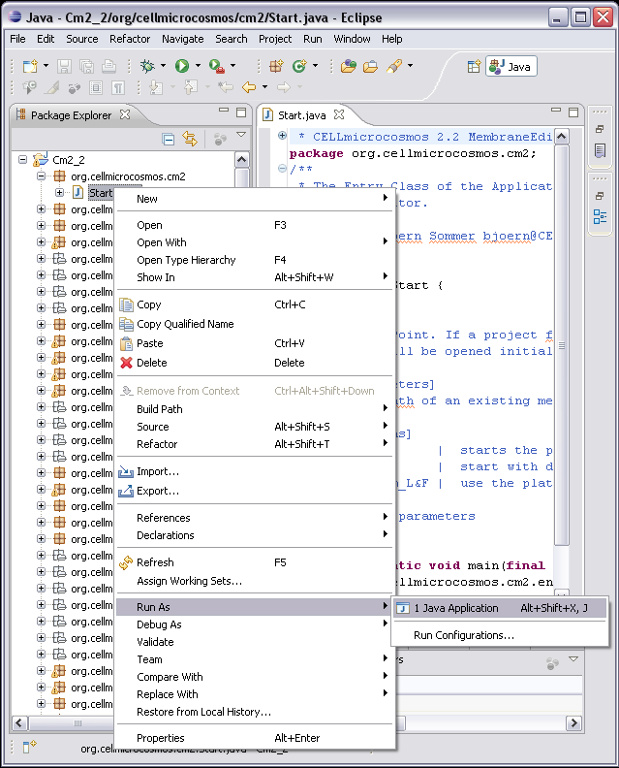
Task: Choose 'Run Configurations...' in the submenu
Action: point(463,635)
